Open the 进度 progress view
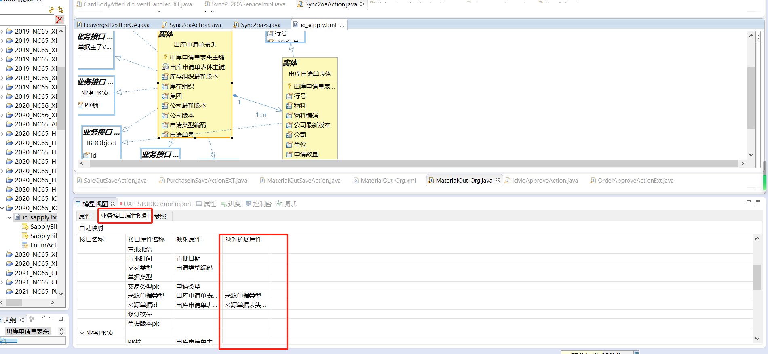Image resolution: width=768 pixels, height=354 pixels. click(x=230, y=204)
